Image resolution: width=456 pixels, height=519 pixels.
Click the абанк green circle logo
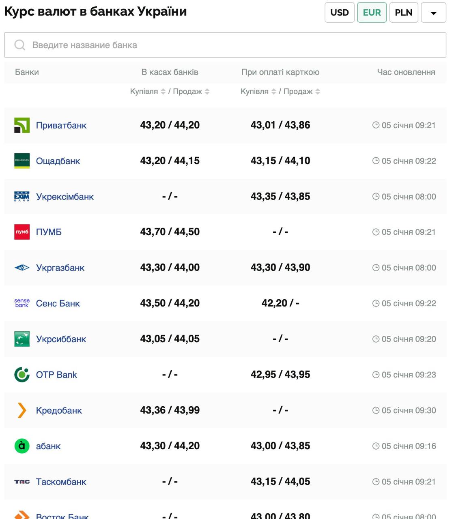click(x=22, y=446)
